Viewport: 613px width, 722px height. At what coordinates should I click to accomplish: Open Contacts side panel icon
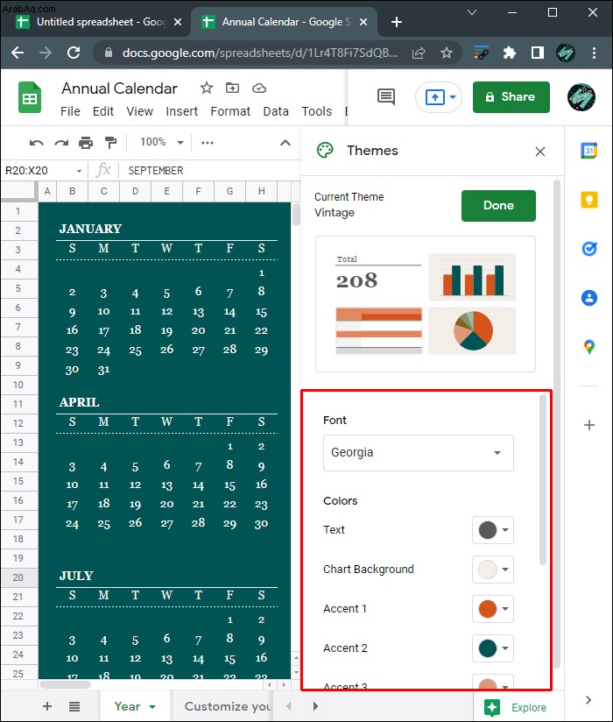[x=589, y=298]
